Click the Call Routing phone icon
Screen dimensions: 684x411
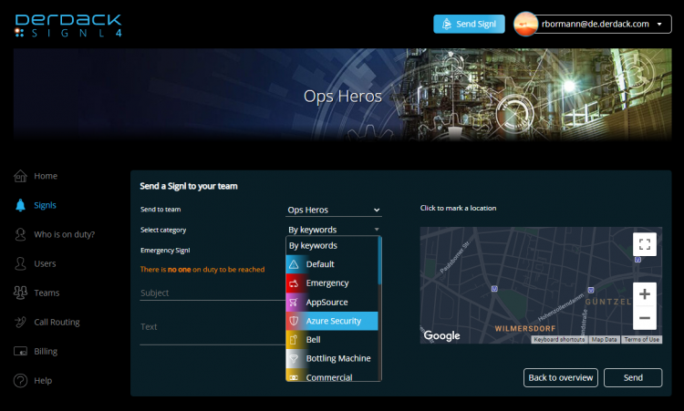[20, 322]
